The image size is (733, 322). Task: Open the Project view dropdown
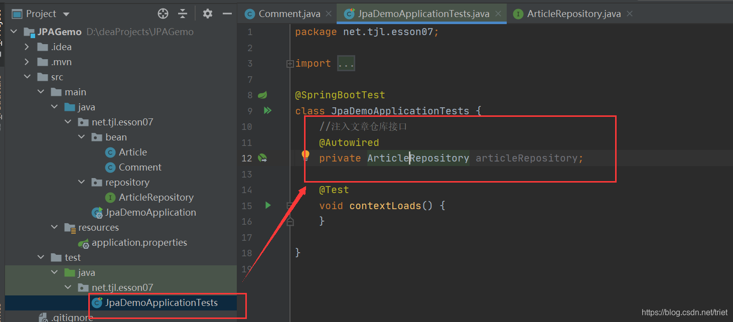(x=67, y=14)
